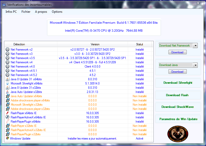Click version '16.0.0.305' of FlashPlayerPlugin x64bits
The image size is (206, 146).
coord(93,122)
